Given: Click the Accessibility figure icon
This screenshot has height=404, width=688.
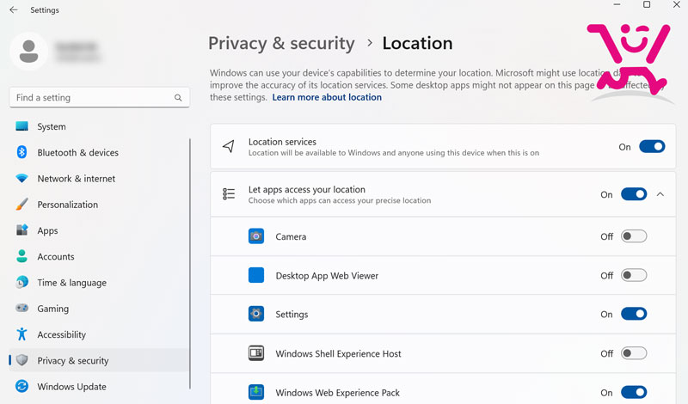Looking at the screenshot, I should 22,334.
